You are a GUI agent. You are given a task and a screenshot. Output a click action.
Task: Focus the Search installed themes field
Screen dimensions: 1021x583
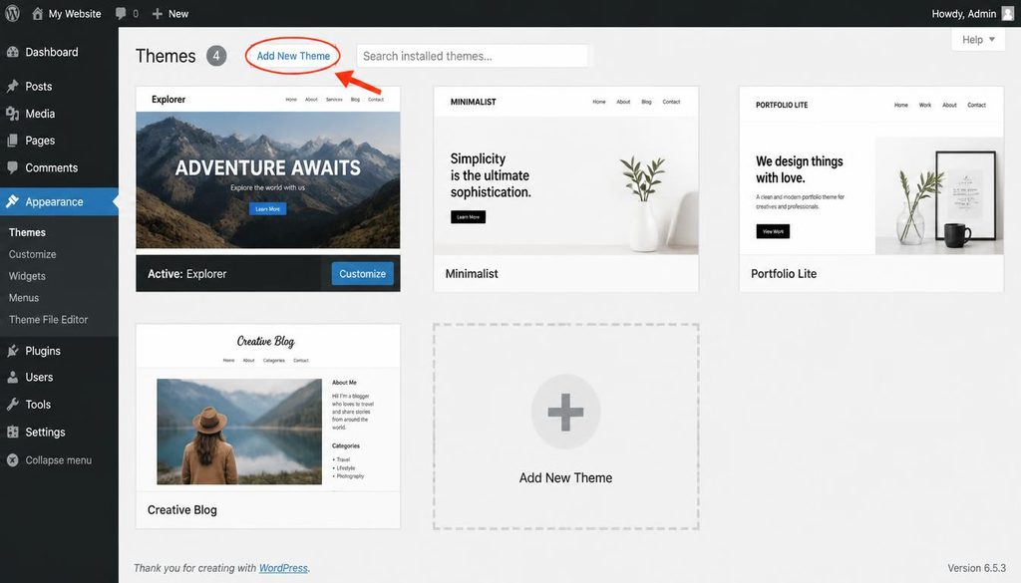[x=472, y=56]
